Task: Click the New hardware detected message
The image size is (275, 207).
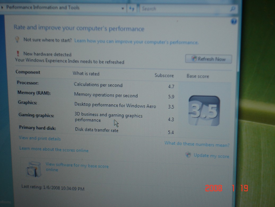Action: [47, 54]
